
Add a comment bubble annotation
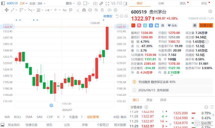(x=71, y=10)
